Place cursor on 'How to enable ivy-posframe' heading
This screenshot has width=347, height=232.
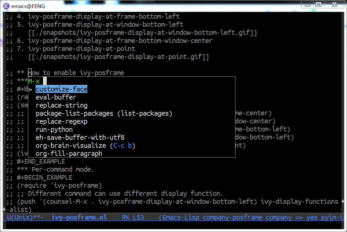click(76, 73)
